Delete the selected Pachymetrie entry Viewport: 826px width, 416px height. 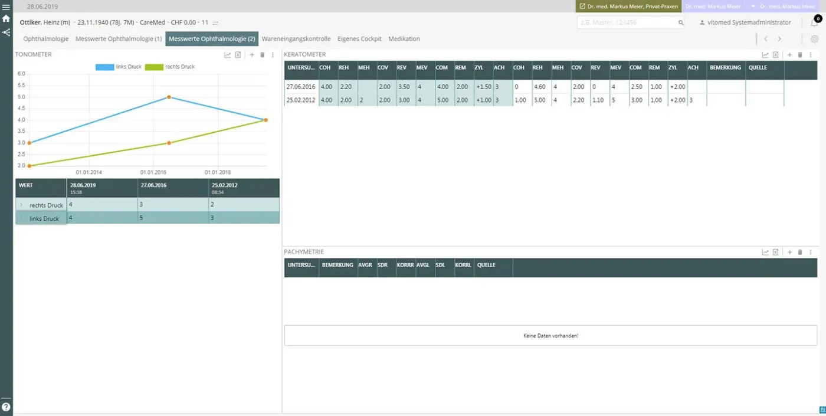tap(800, 252)
